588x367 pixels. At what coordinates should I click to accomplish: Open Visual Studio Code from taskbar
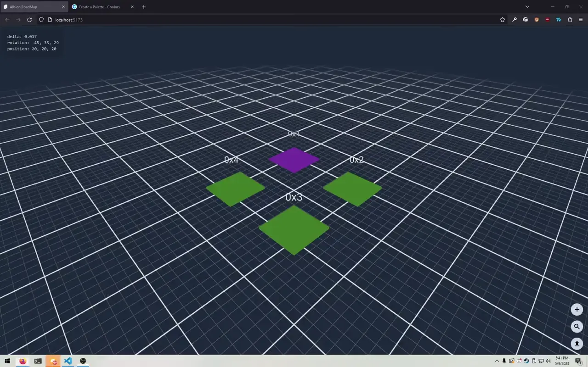pos(68,361)
